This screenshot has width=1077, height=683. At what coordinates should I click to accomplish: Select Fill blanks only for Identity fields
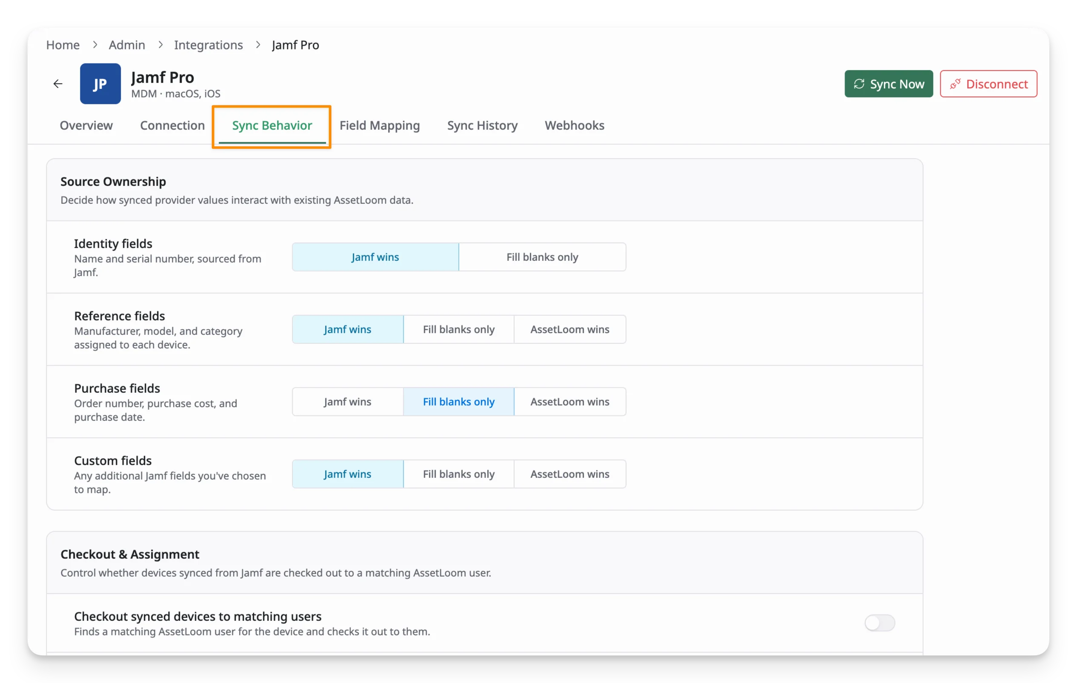(x=542, y=257)
